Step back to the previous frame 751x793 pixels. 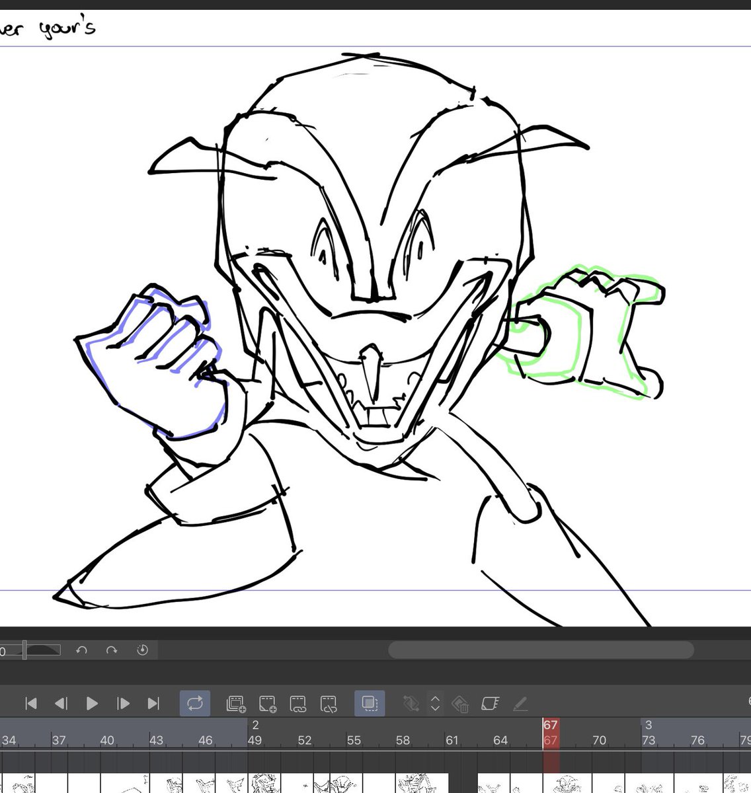click(x=61, y=704)
